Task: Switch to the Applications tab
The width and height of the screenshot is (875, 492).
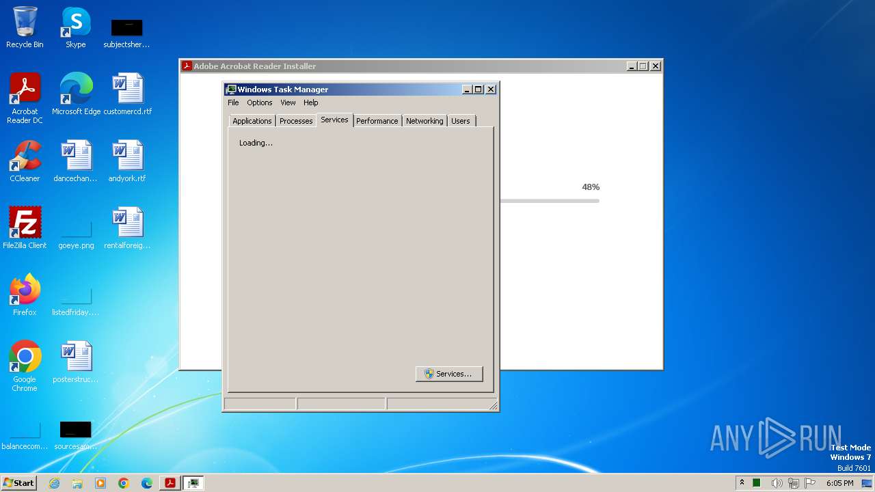Action: pyautogui.click(x=252, y=121)
